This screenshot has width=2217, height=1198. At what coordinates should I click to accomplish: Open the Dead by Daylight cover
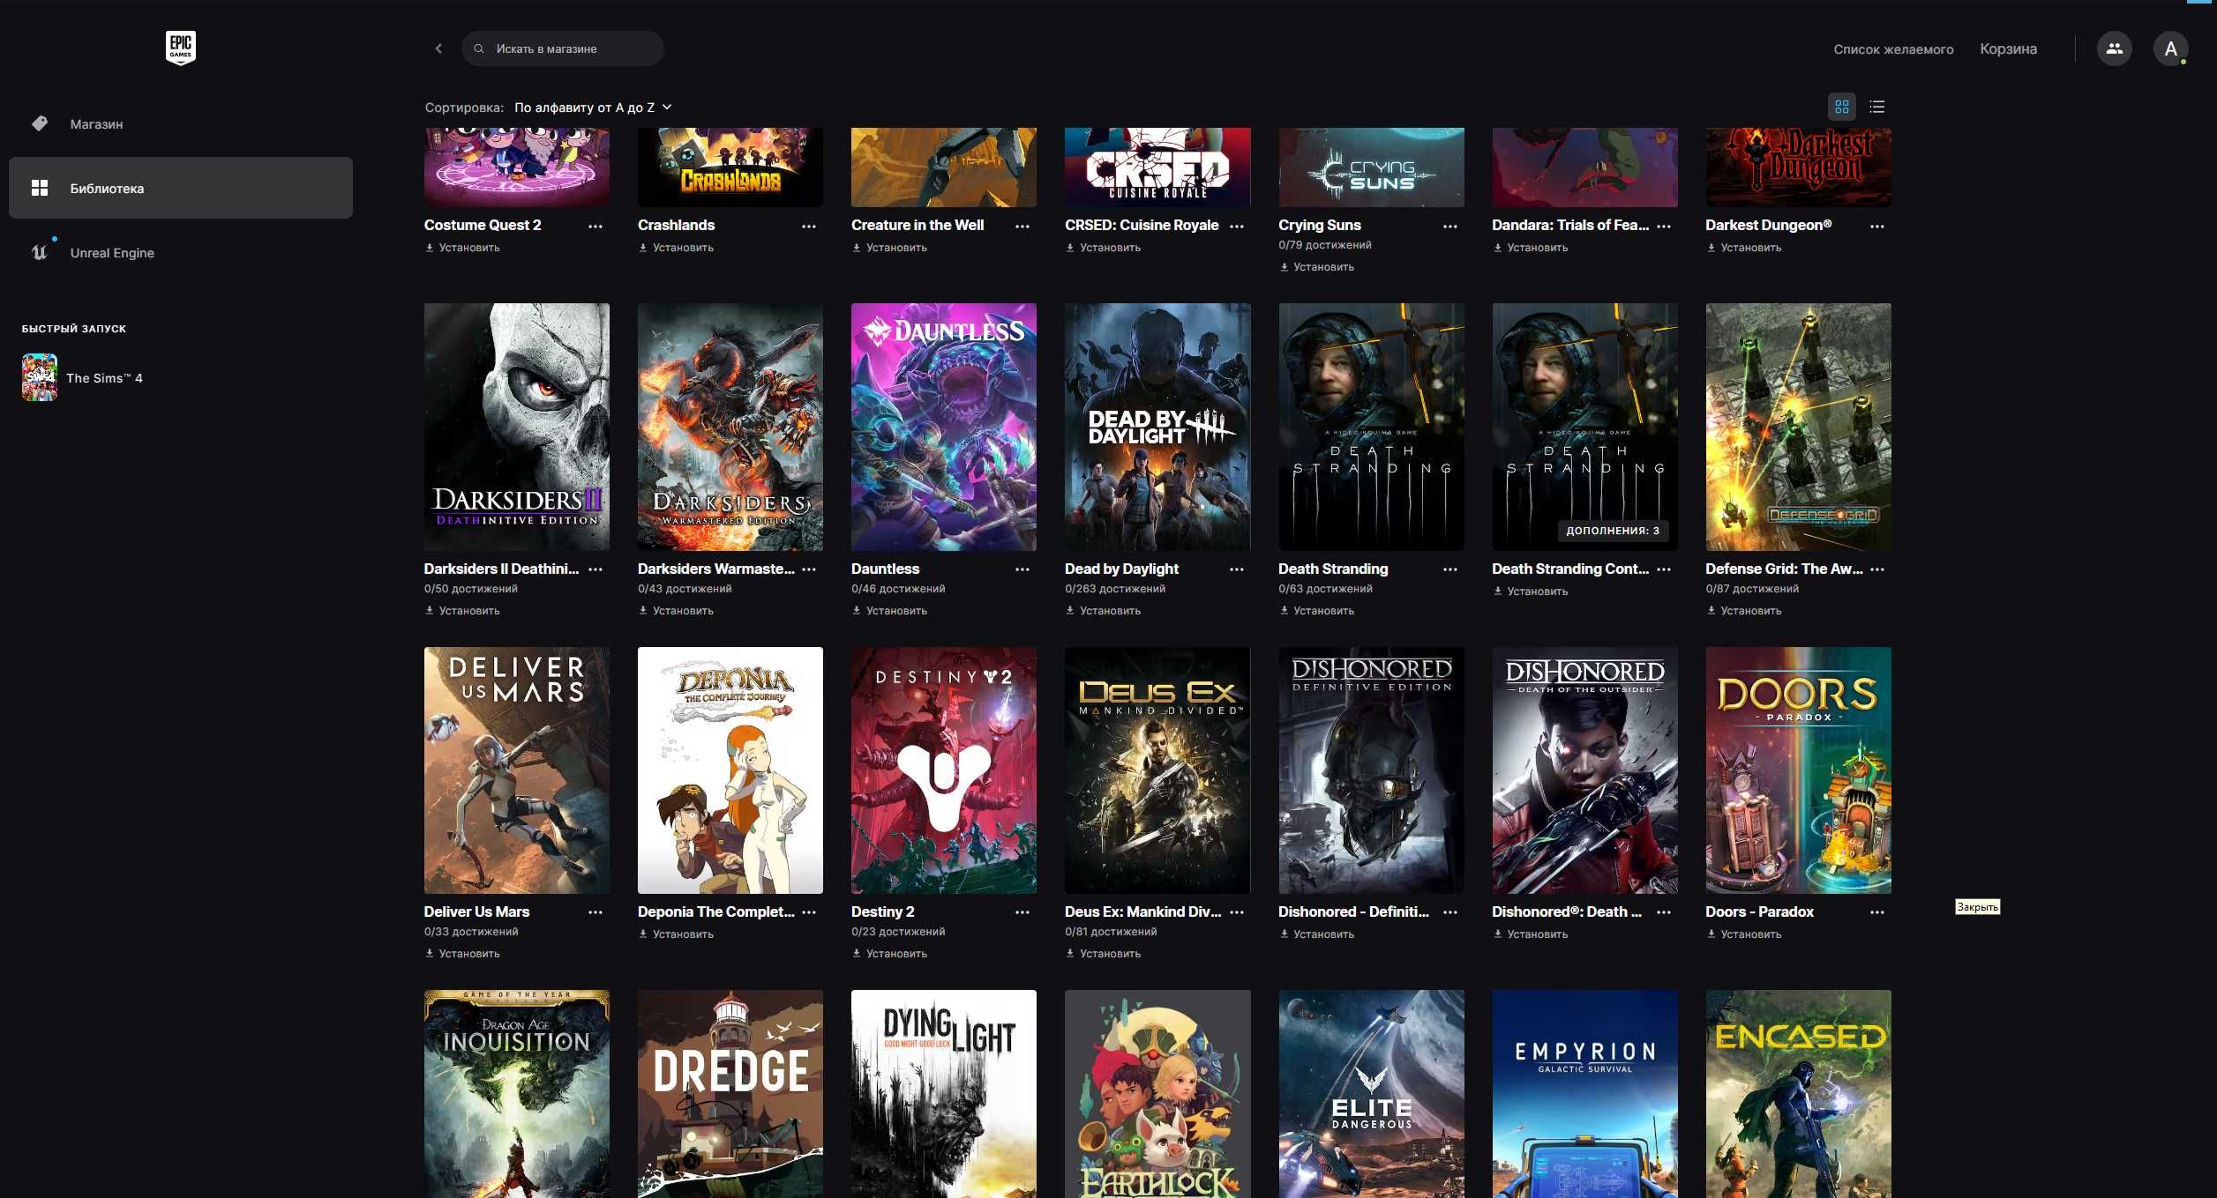(1157, 427)
